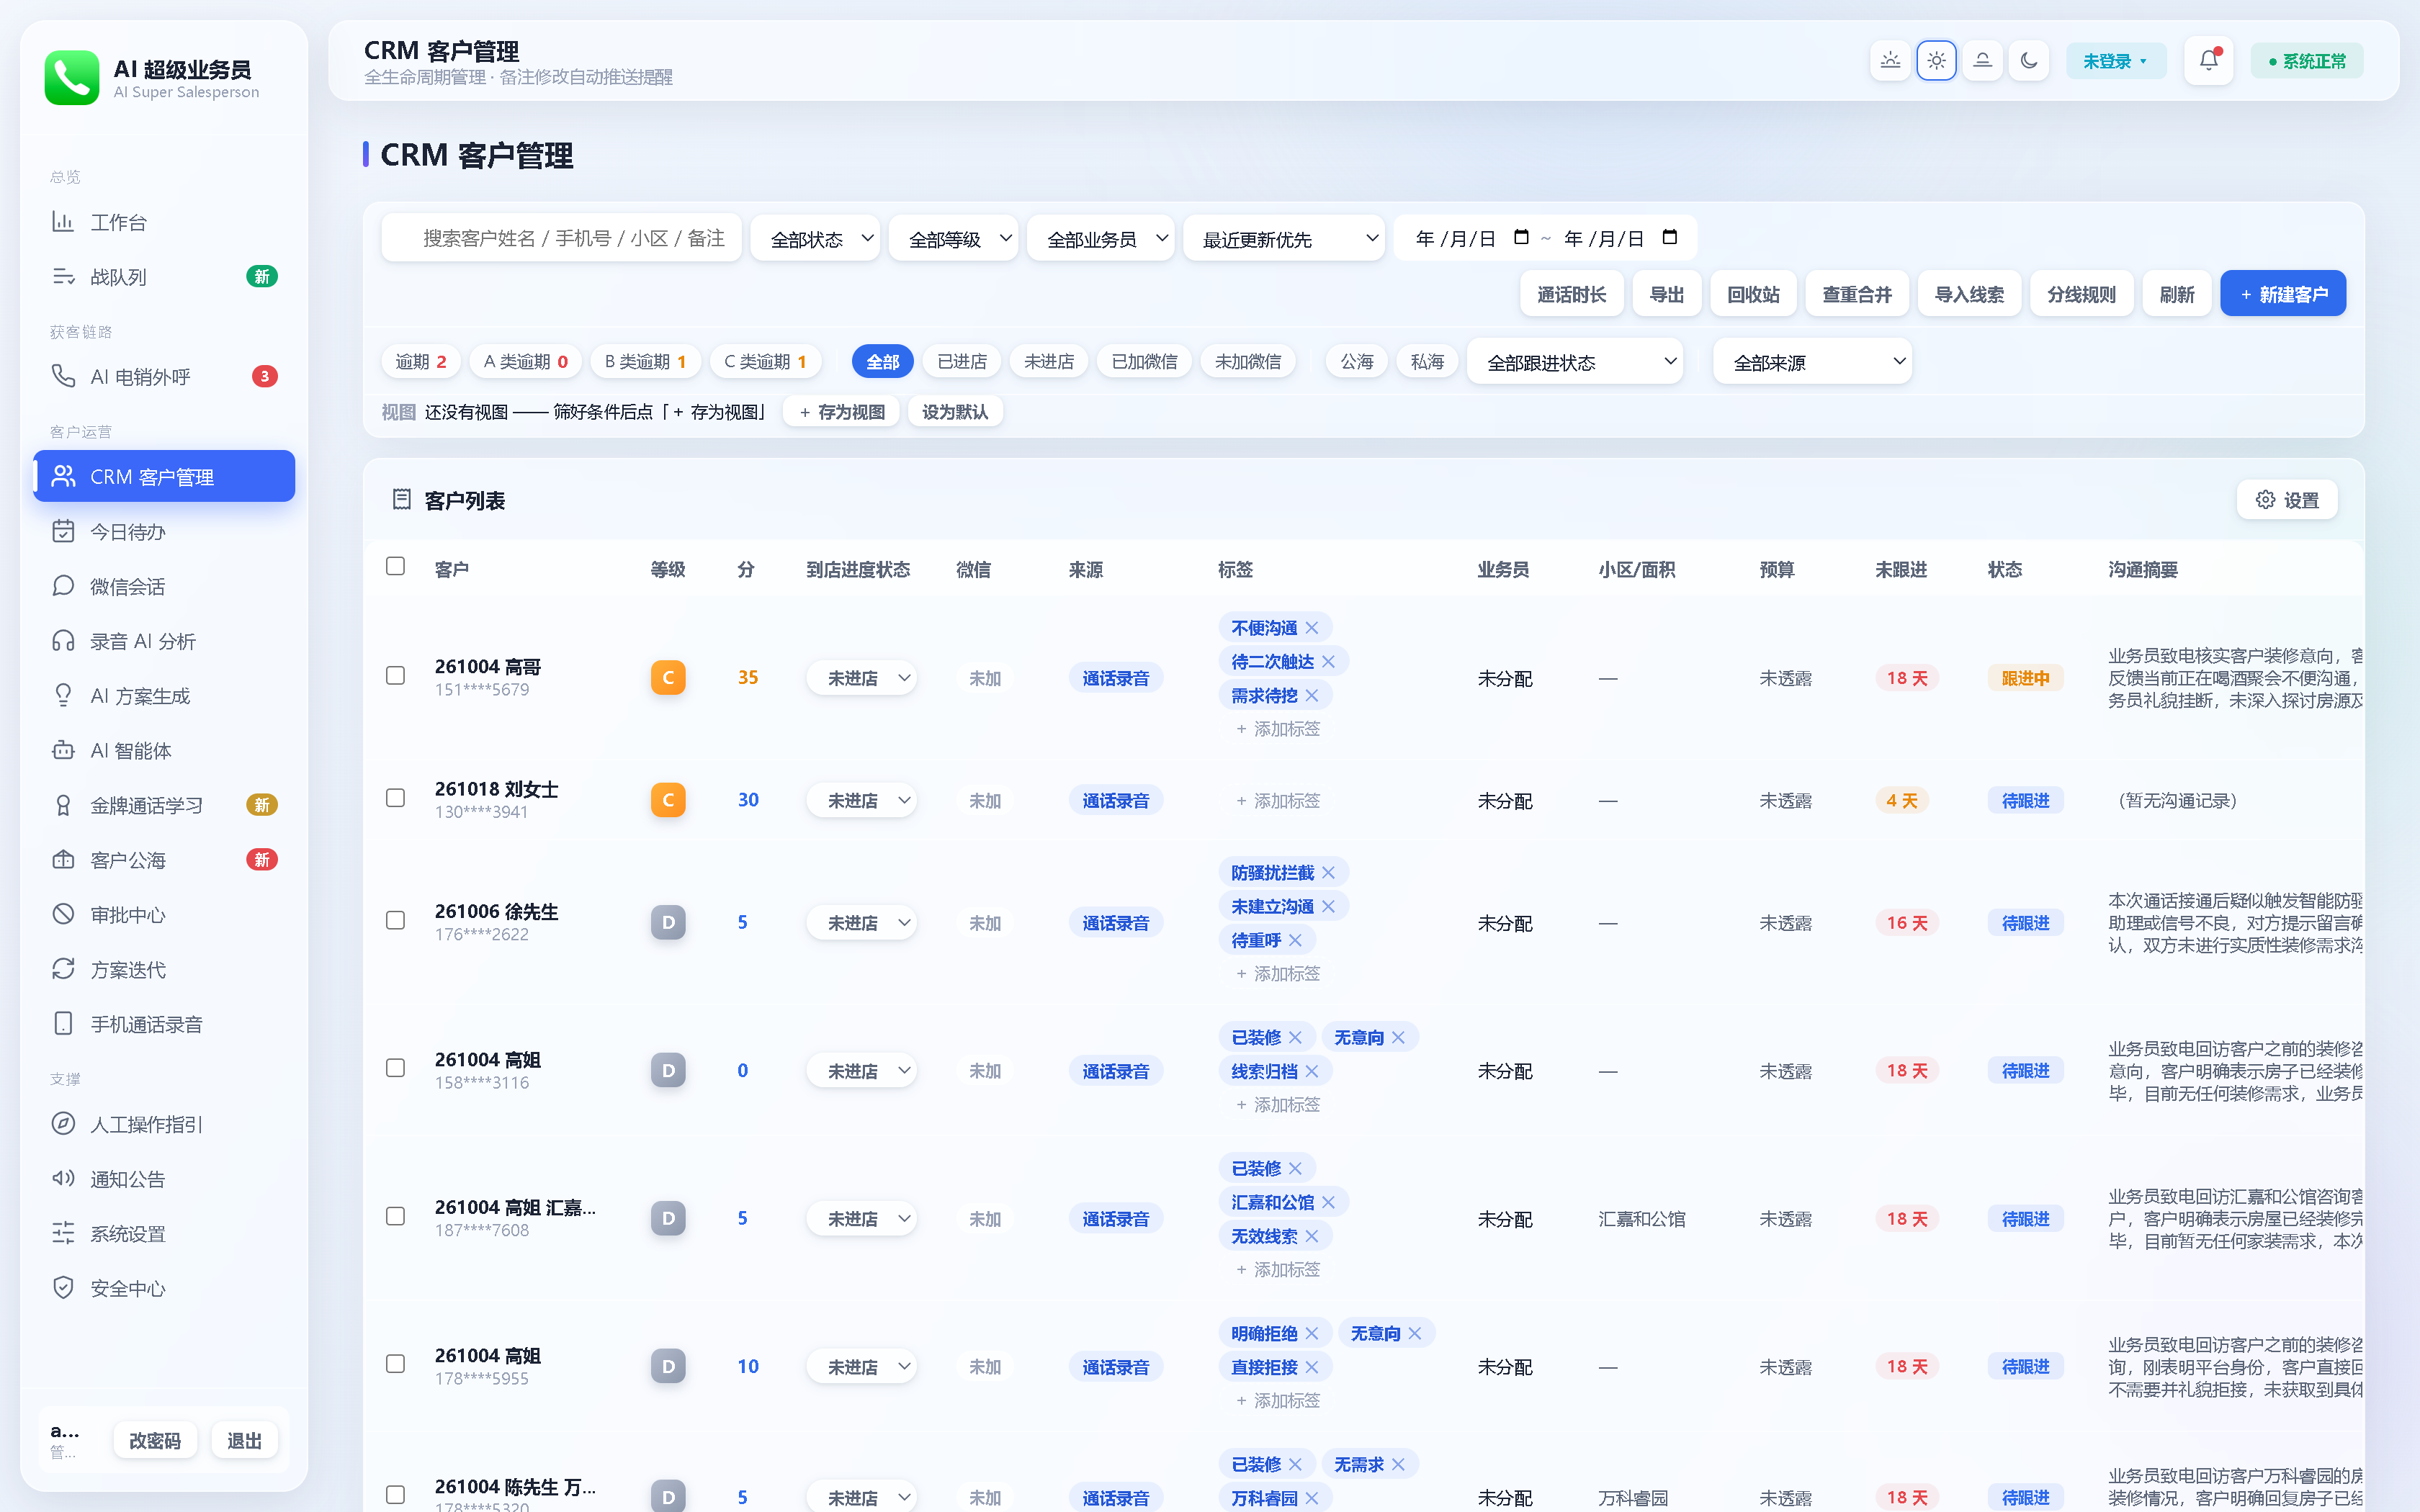Screen dimensions: 2420x1512
Task: Open 工作台 in sidebar
Action: (x=164, y=222)
